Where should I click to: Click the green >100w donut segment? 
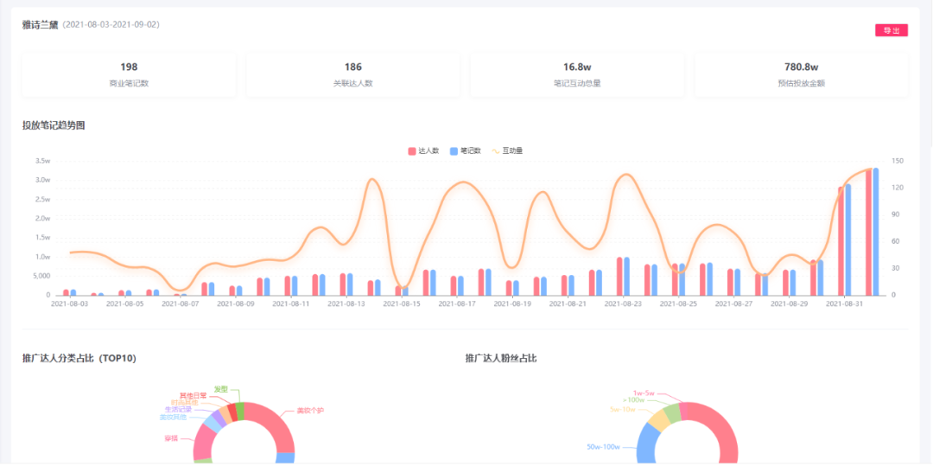click(674, 413)
